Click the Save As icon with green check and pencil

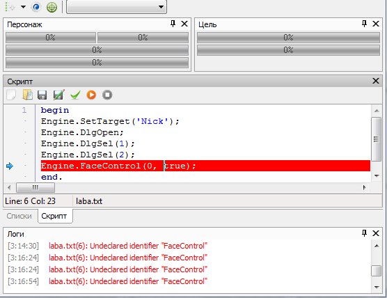[58, 95]
